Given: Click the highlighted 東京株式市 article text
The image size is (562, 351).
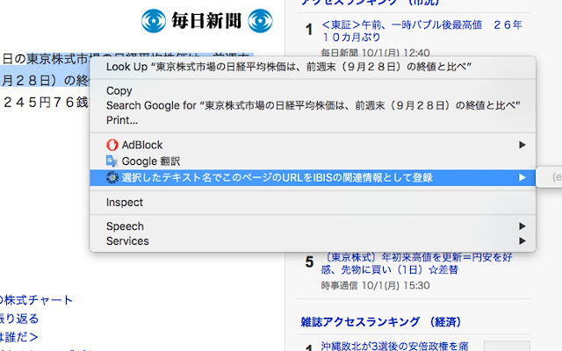Looking at the screenshot, I should click(57, 59).
